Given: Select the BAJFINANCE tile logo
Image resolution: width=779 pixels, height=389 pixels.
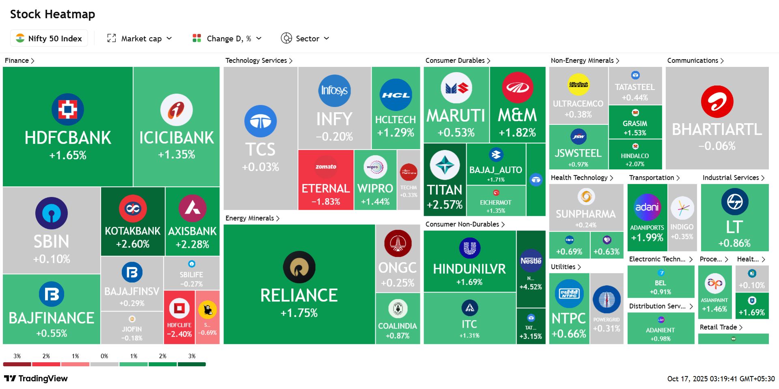Looking at the screenshot, I should pyautogui.click(x=52, y=294).
